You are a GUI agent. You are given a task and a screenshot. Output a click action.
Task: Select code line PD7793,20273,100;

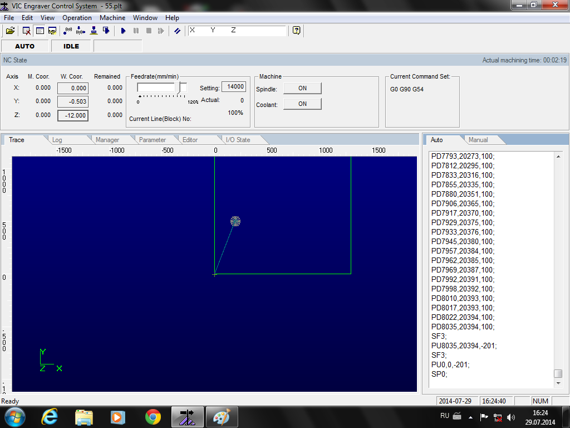click(463, 156)
